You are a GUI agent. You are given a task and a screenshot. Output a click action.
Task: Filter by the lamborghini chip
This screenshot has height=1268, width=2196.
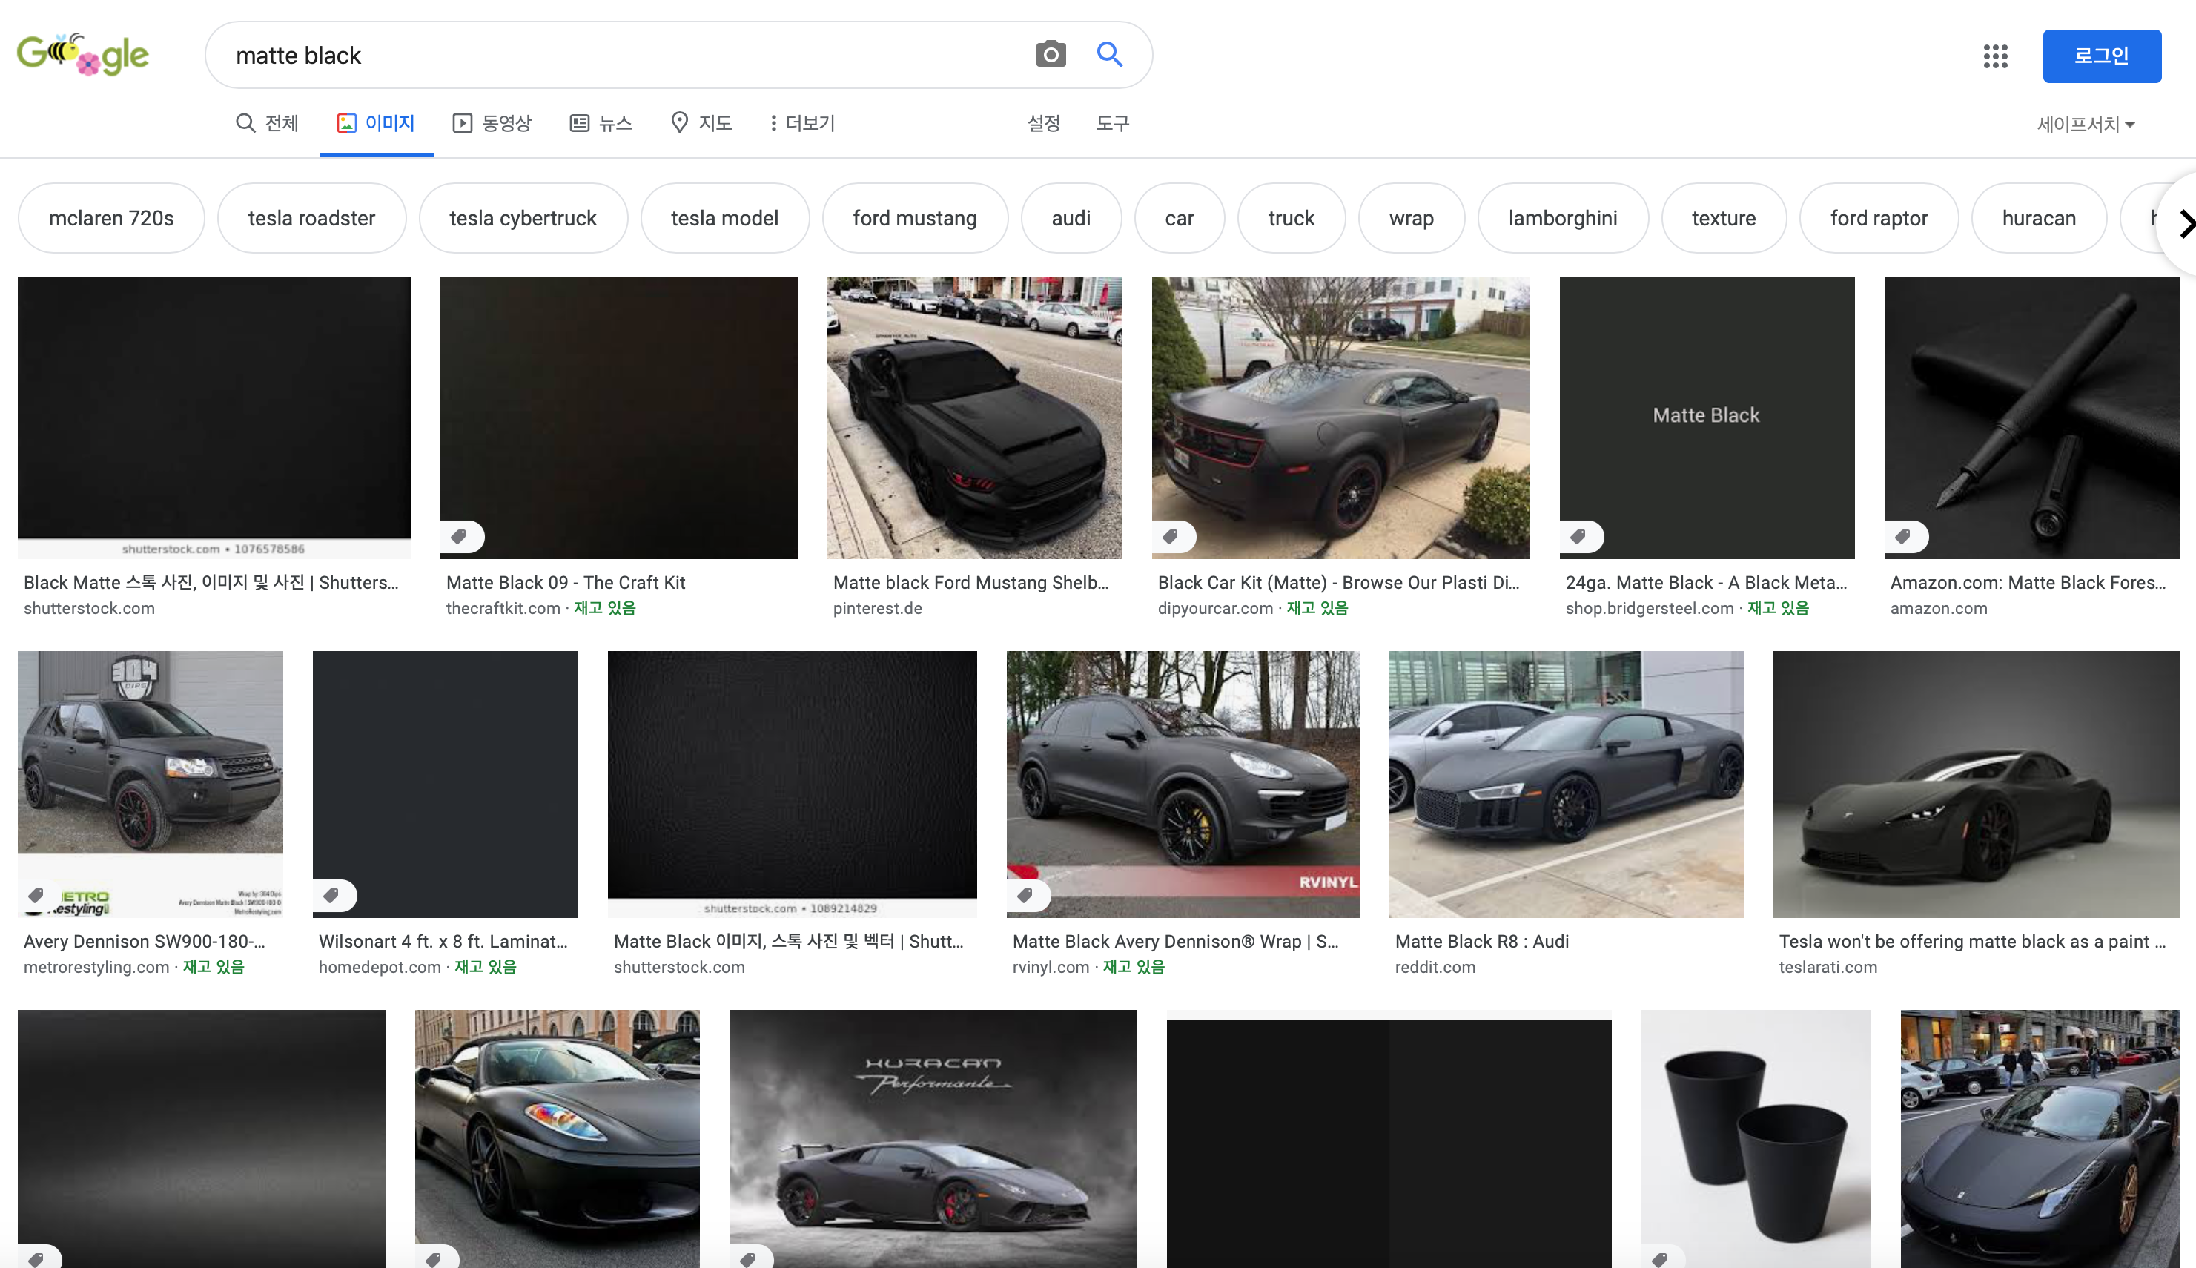click(1562, 219)
